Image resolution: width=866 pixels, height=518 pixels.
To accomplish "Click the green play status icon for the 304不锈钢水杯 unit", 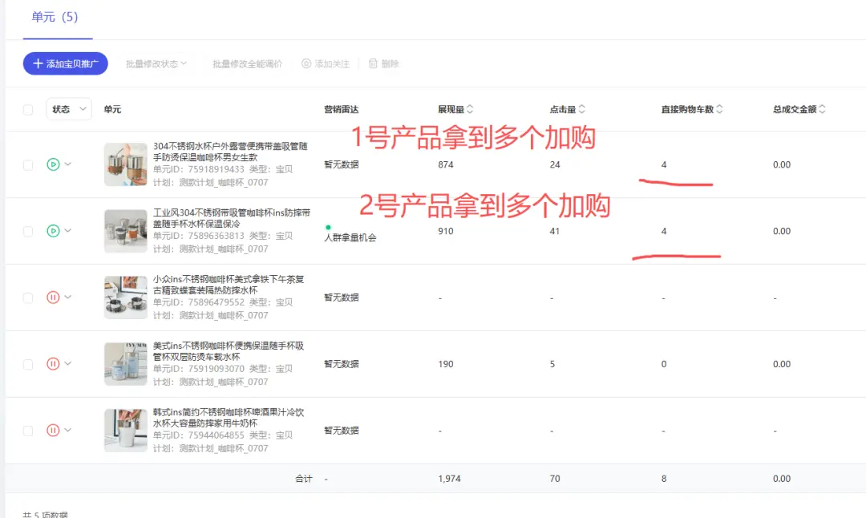I will (53, 164).
